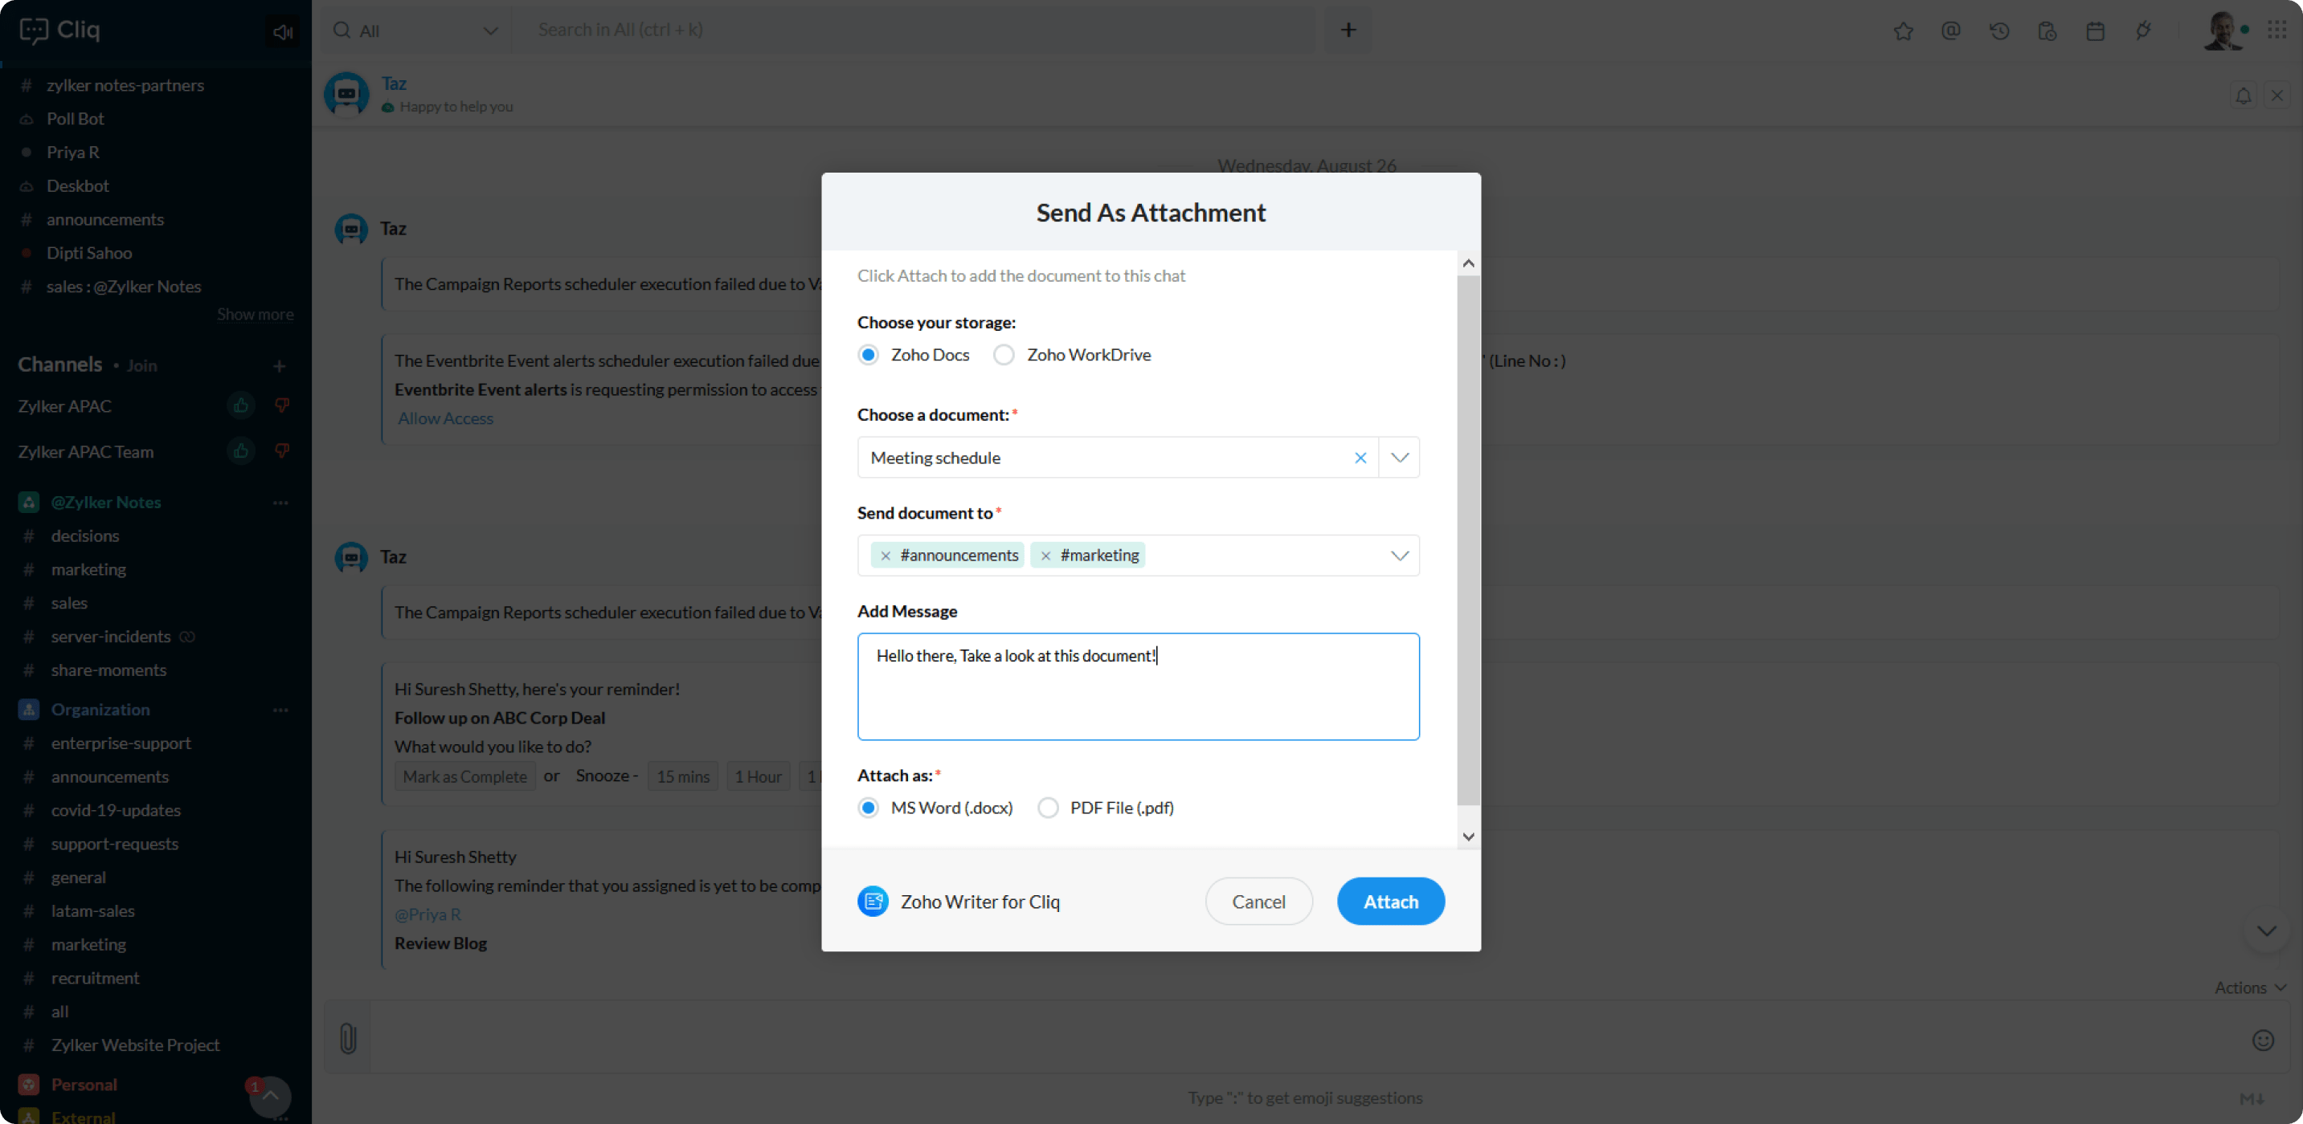Close the Taz chat with the X icon
The image size is (2303, 1124).
(2277, 95)
